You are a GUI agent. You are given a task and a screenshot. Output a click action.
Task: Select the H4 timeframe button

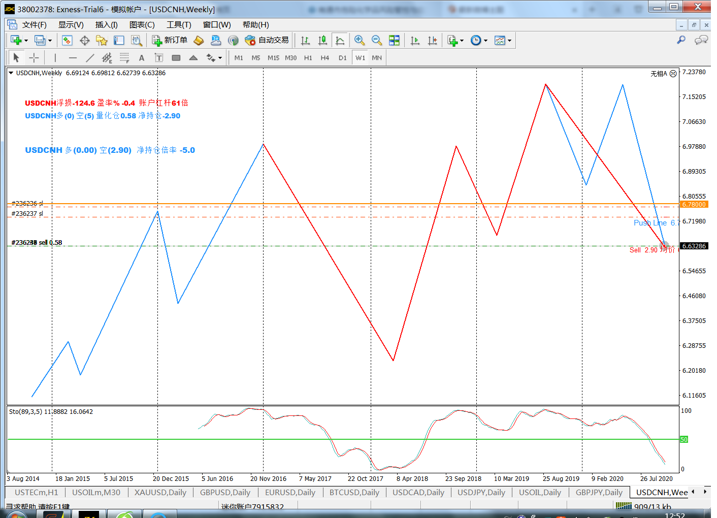coord(325,58)
